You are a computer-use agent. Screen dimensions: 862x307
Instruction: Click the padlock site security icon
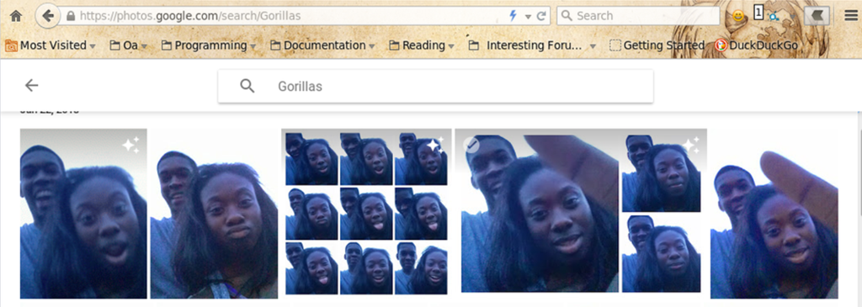coord(70,16)
